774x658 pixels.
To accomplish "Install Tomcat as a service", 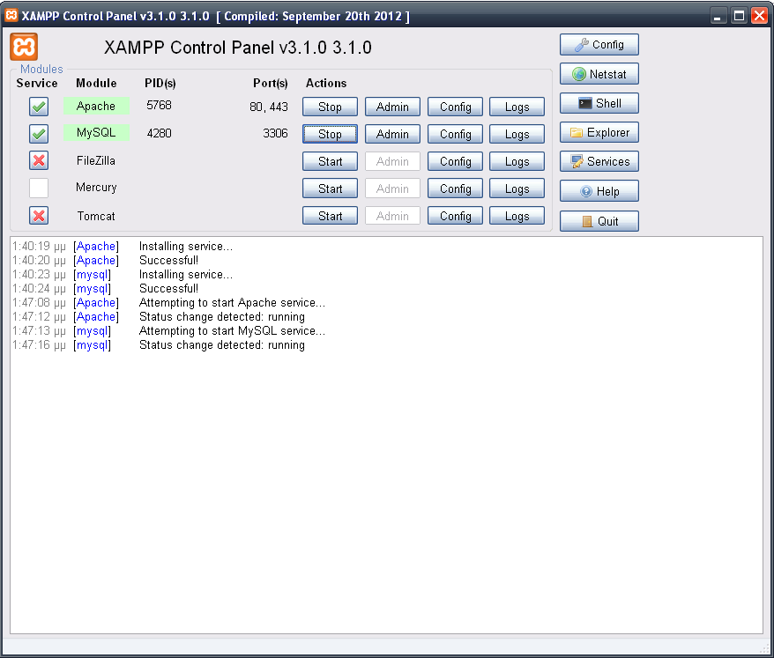I will coord(39,216).
